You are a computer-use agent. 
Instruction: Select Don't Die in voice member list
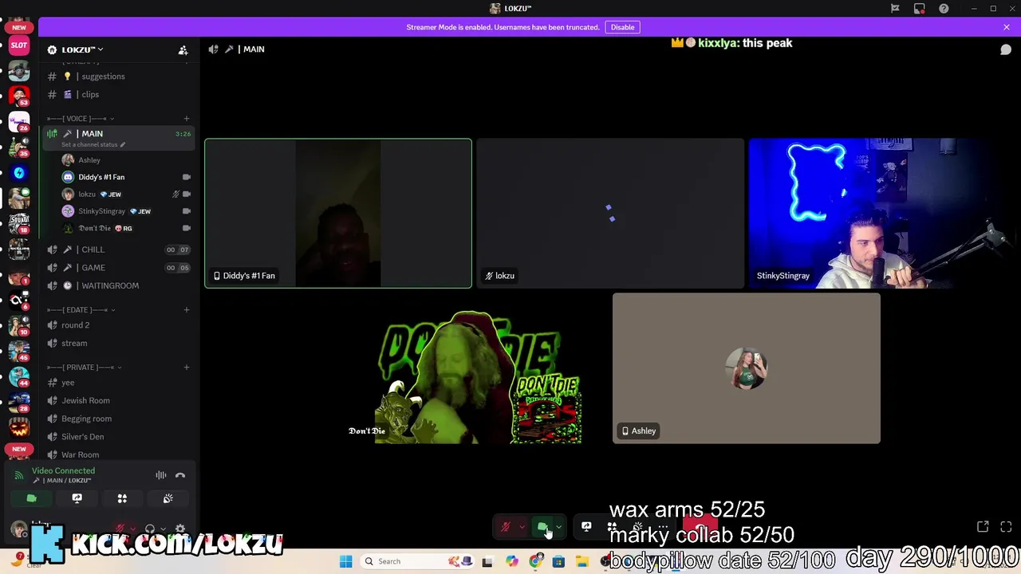[126, 228]
